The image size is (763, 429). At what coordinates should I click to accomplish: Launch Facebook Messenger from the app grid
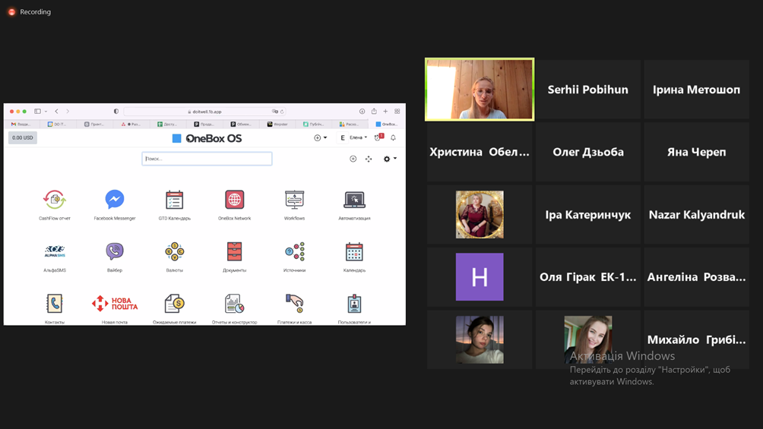click(x=114, y=200)
